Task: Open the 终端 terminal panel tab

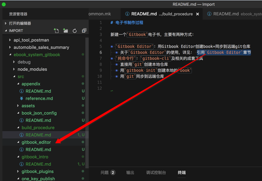Action: pos(182,172)
